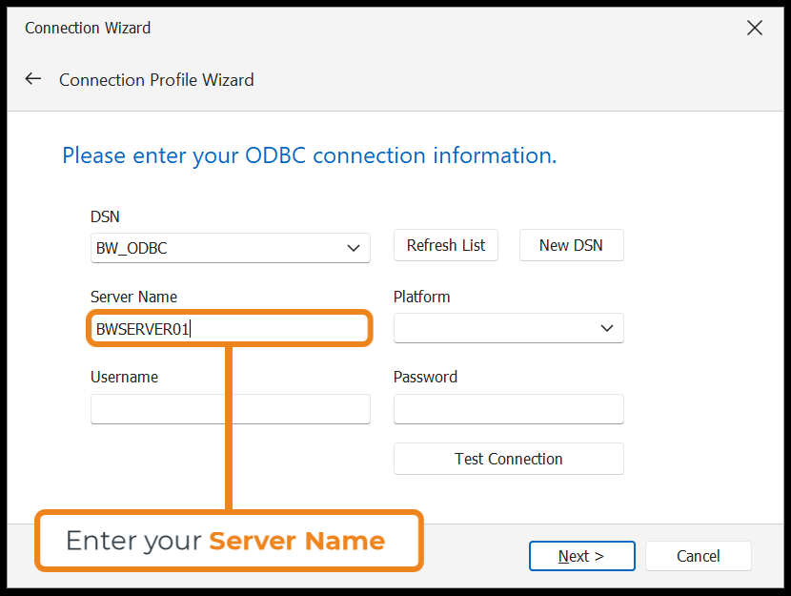Click into the empty Username field
791x596 pixels.
[230, 409]
